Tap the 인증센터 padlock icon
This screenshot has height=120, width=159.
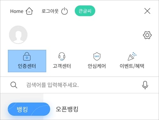[27, 57]
